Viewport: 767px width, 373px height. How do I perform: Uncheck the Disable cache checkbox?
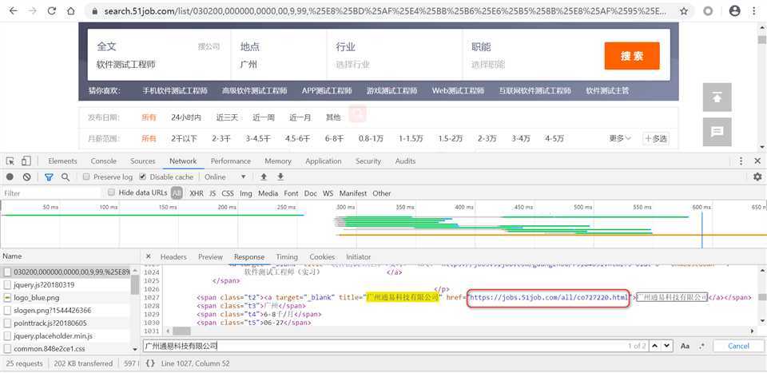143,177
